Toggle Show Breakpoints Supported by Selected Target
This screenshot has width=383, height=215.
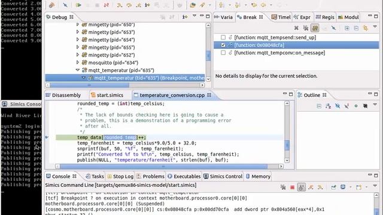[x=315, y=28]
